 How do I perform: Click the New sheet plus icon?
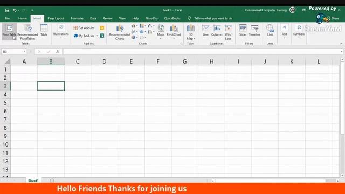click(52, 181)
